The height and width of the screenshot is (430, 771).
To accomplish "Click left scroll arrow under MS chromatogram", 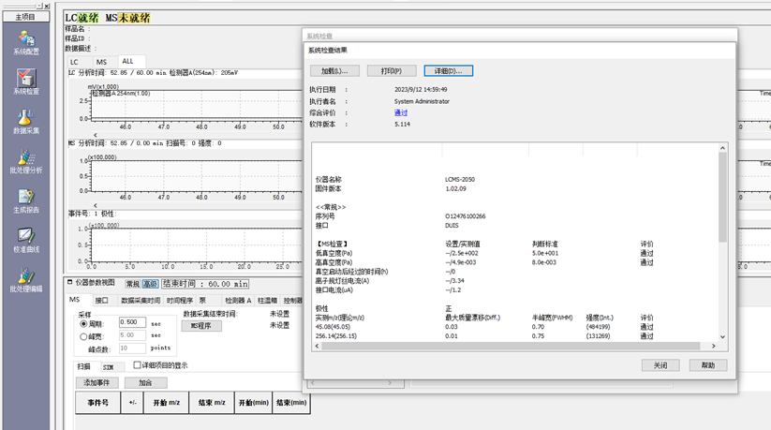I will click(x=96, y=205).
